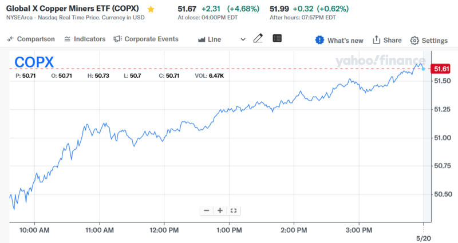Open the Comparison tool
Viewport: 458px width, 243px height.
[x=31, y=39]
